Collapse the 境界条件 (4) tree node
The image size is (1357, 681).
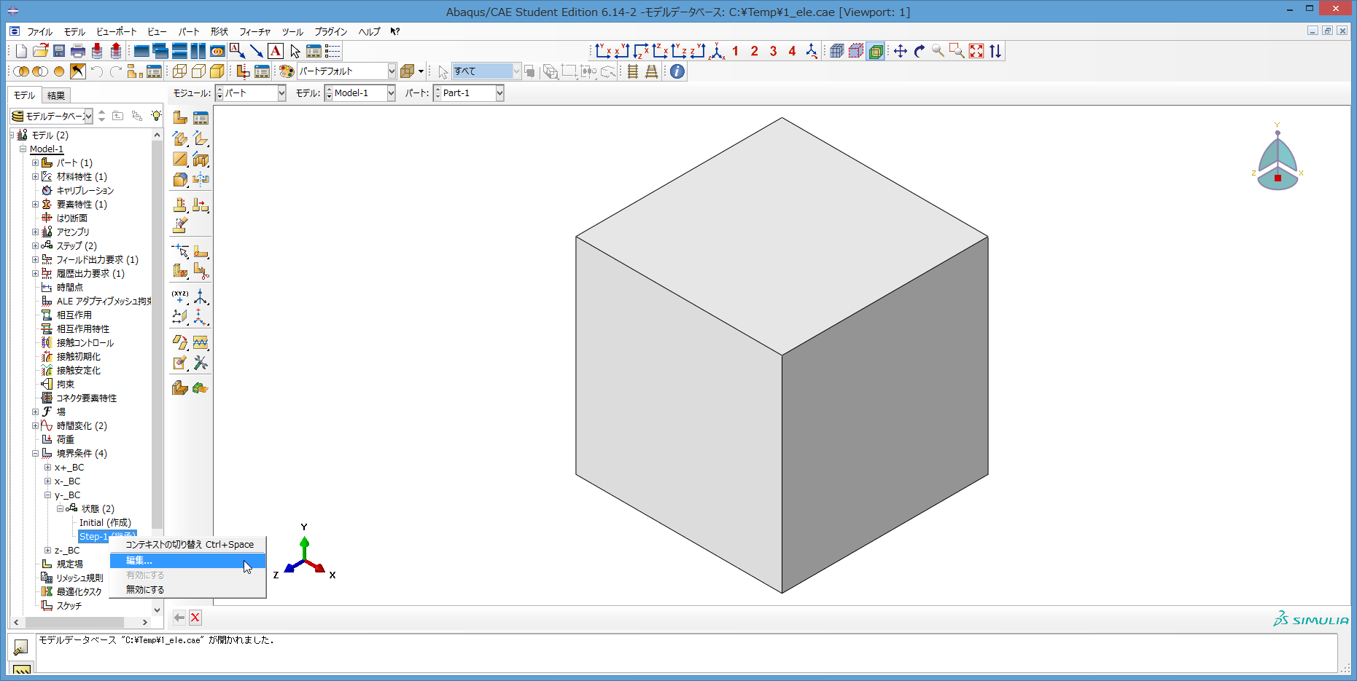[x=35, y=453]
